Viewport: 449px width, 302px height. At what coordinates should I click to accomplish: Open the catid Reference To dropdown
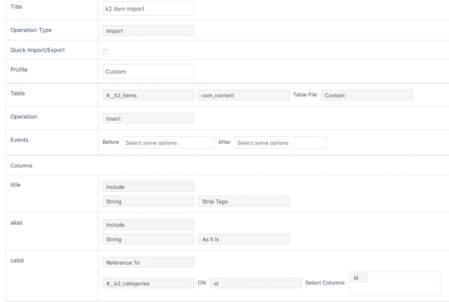[148, 262]
